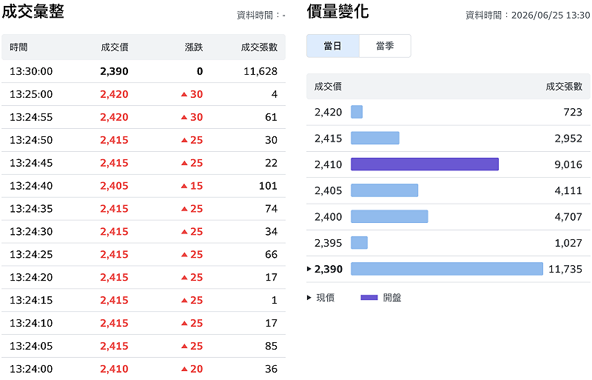Click volume 22 in the 13:24:45 row
This screenshot has width=592, height=380.
point(271,163)
